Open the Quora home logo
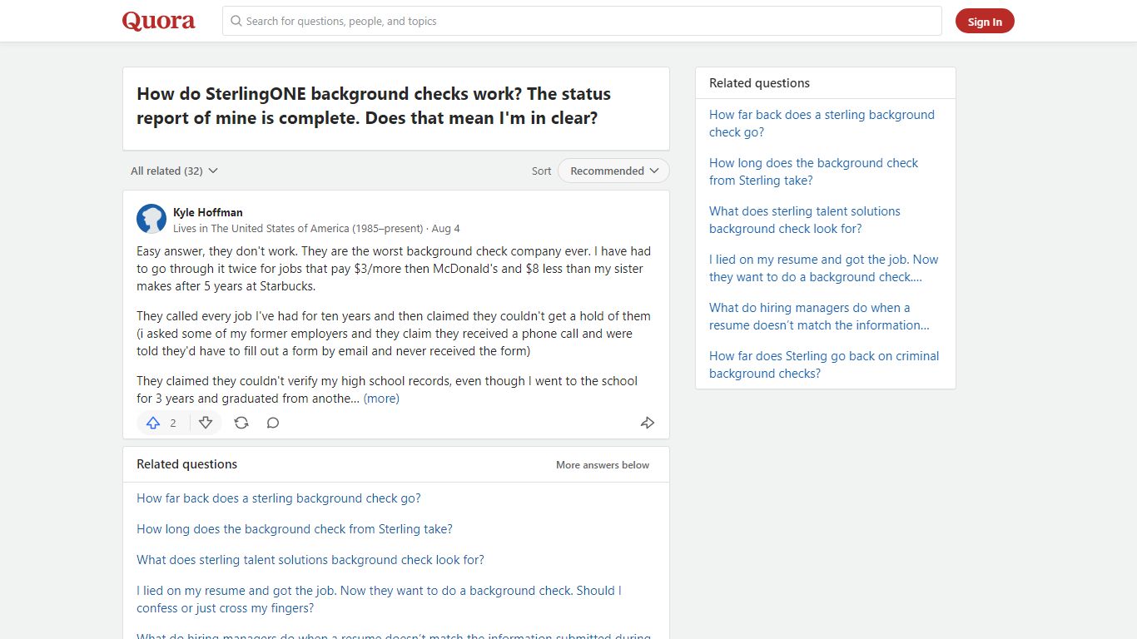The image size is (1137, 639). click(x=159, y=21)
